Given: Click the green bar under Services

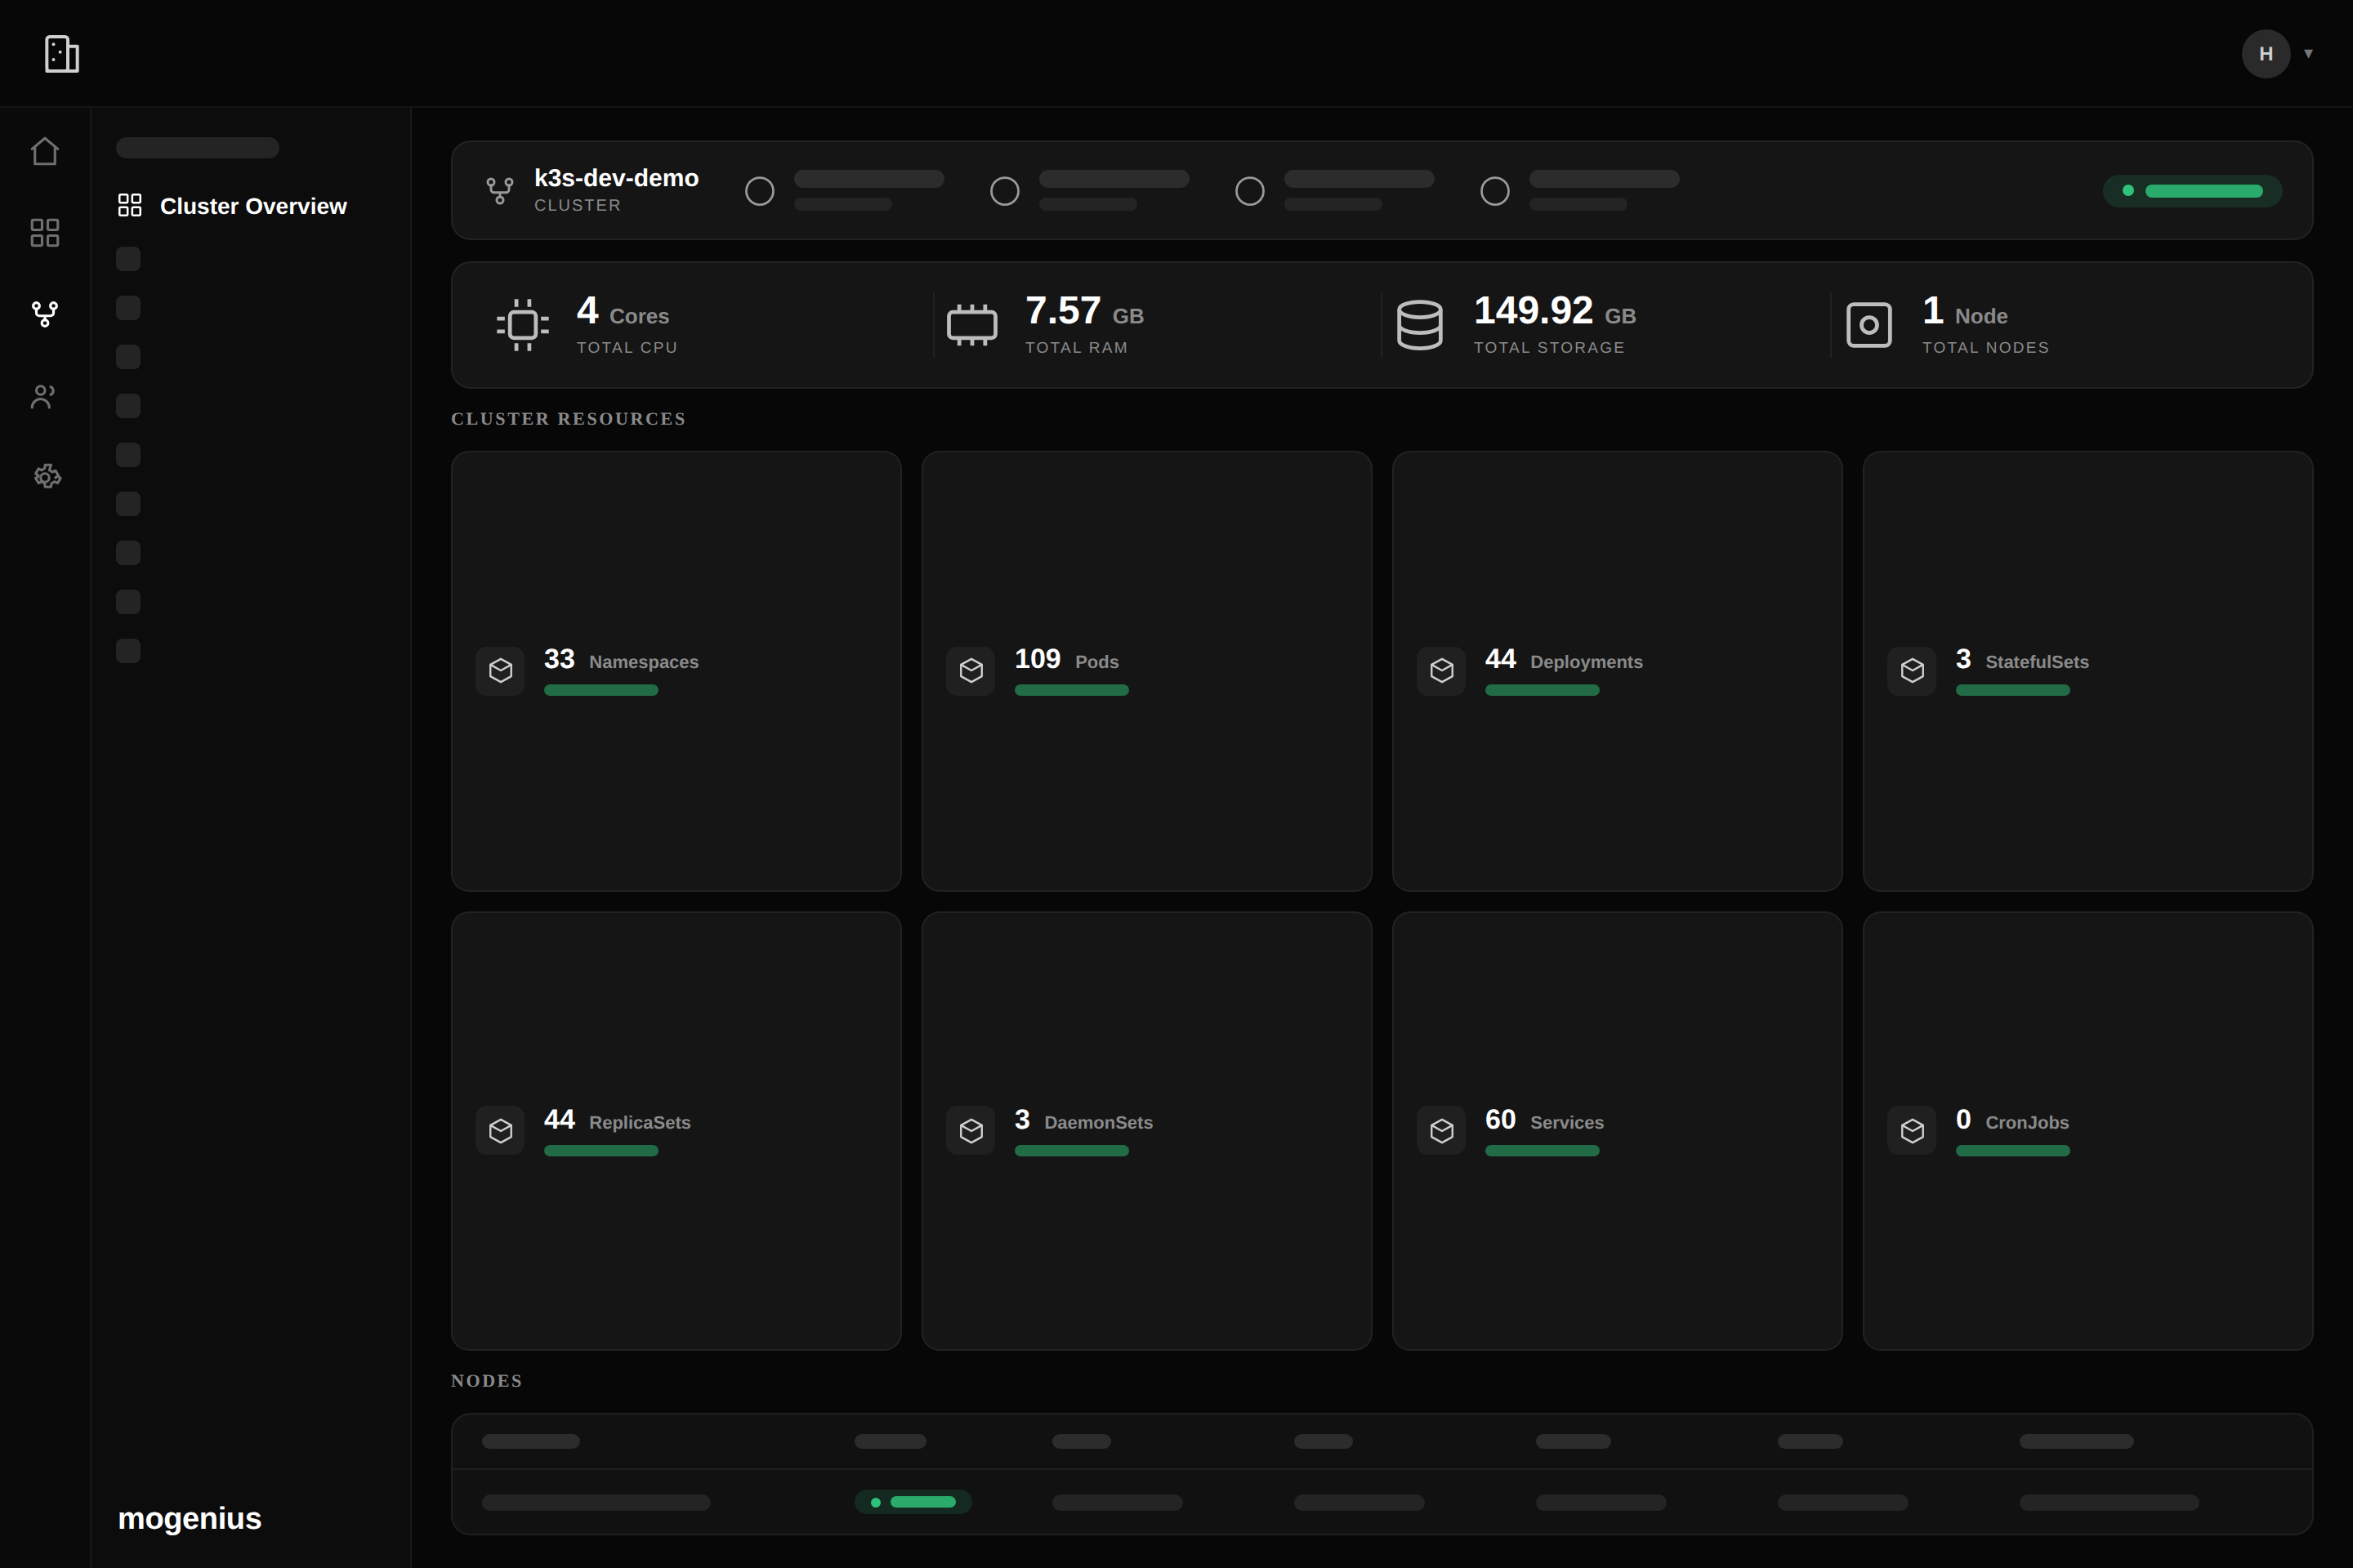Looking at the screenshot, I should [1542, 1151].
